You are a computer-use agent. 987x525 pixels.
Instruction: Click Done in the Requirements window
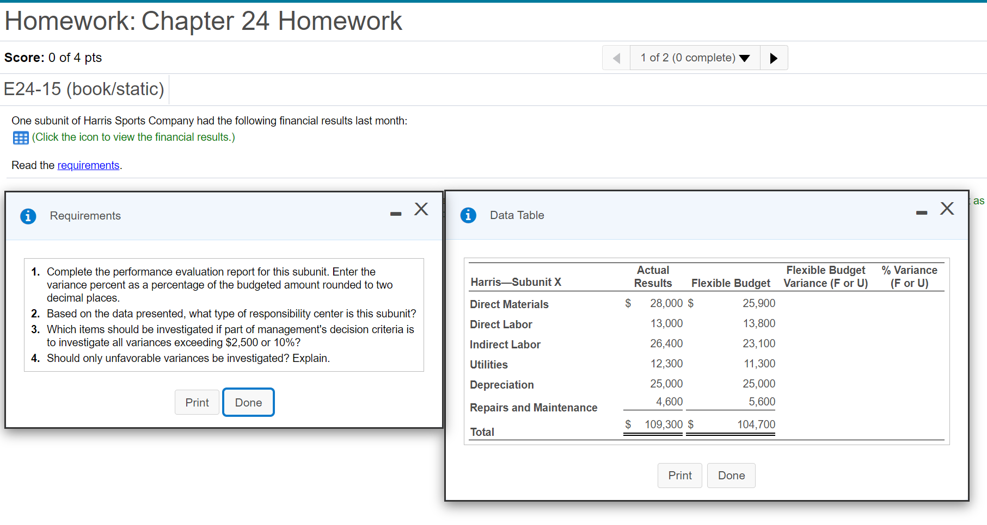coord(248,402)
